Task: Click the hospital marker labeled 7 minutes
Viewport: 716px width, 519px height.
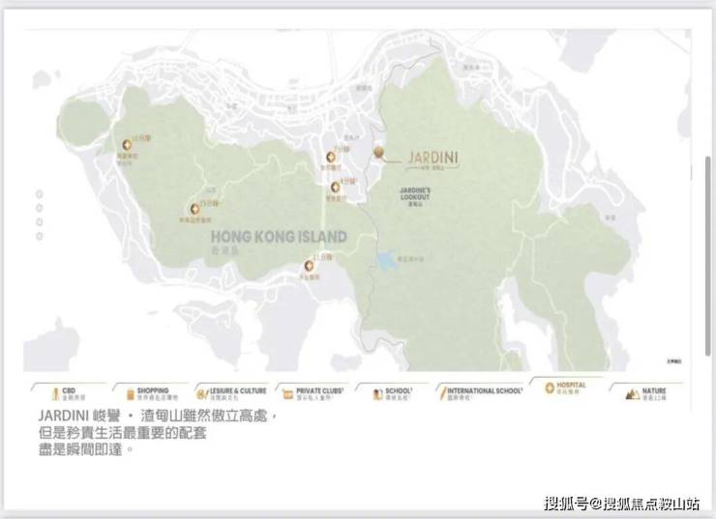Action: (x=331, y=157)
